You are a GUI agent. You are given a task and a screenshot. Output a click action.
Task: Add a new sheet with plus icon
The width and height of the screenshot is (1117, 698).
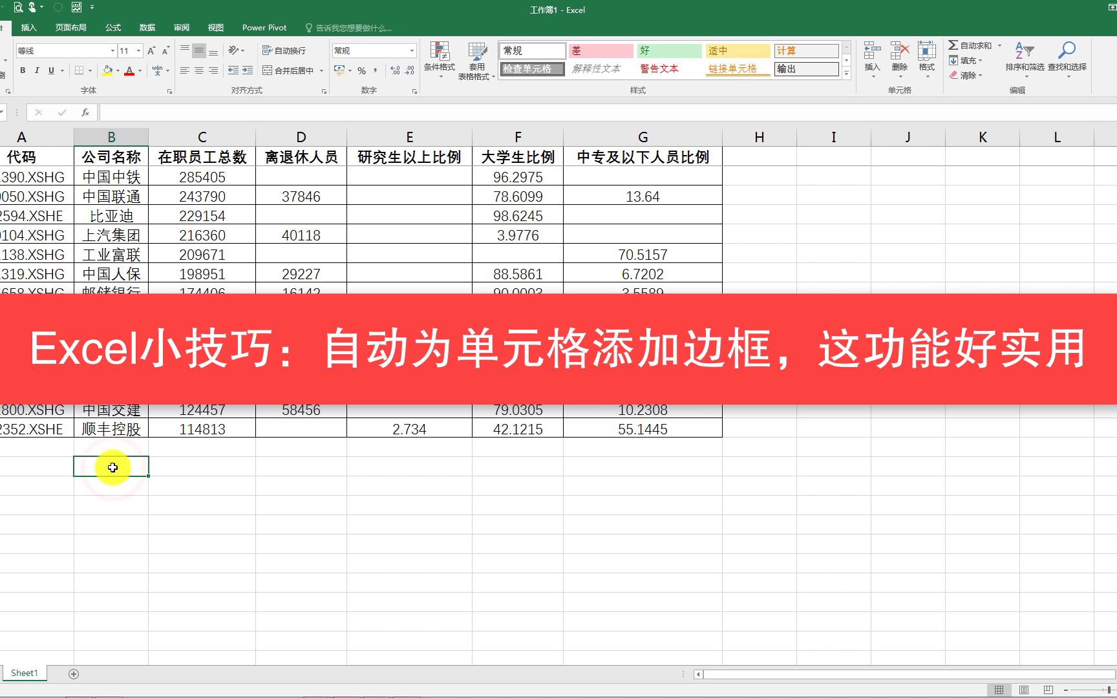point(74,674)
